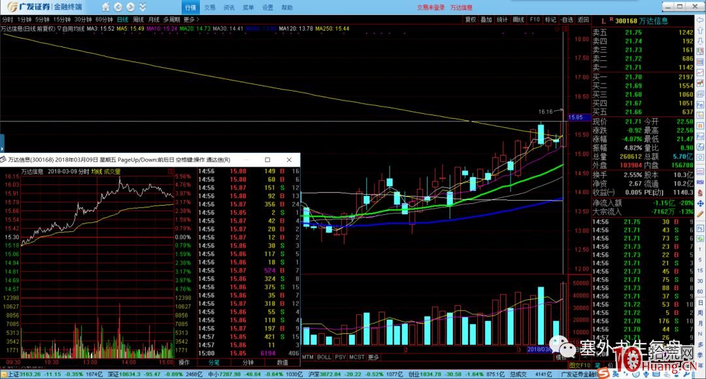706x379 pixels.
Task: Go to the home page icon
Action: [105, 7]
